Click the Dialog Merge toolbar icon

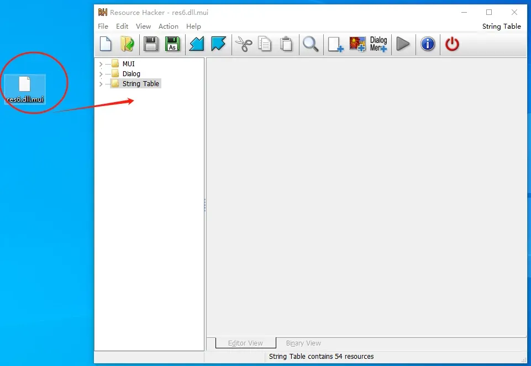pyautogui.click(x=378, y=44)
